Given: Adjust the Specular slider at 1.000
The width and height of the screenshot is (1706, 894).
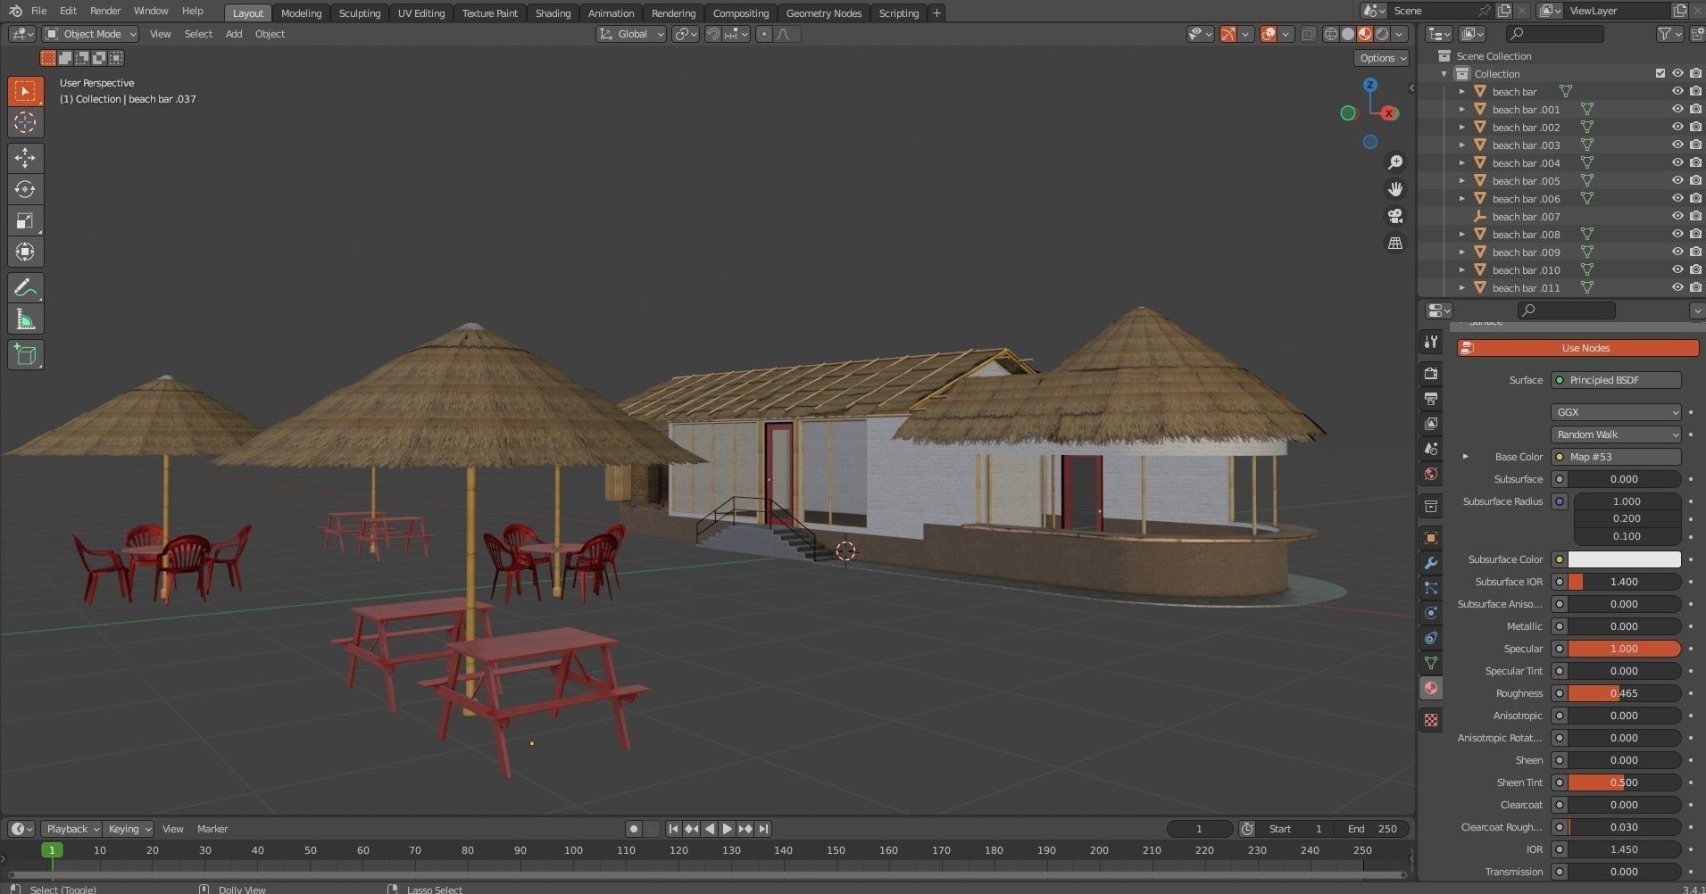Looking at the screenshot, I should 1624,649.
